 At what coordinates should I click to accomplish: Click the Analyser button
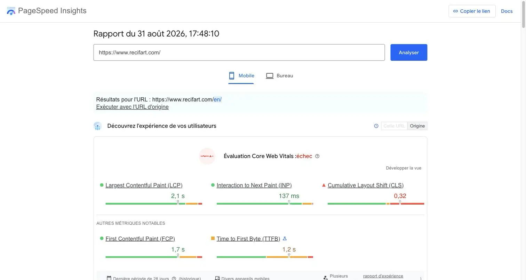409,52
